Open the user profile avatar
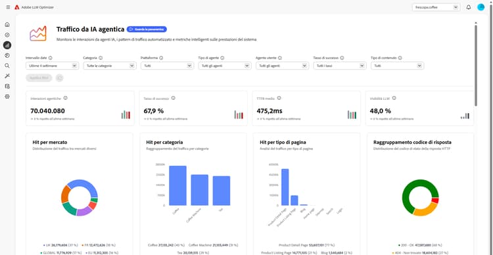Viewport: 493px width, 255px height. coord(481,7)
